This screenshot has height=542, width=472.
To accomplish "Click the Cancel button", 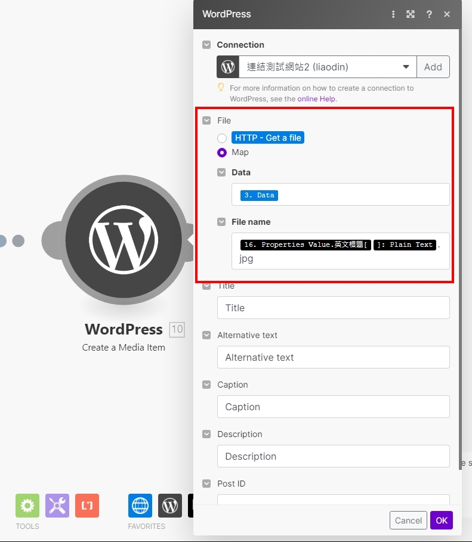I will (408, 520).
